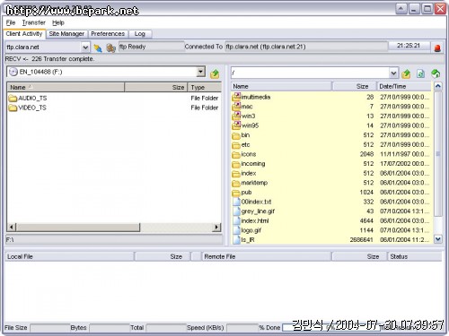Sort remote files by Size column

click(x=355, y=86)
